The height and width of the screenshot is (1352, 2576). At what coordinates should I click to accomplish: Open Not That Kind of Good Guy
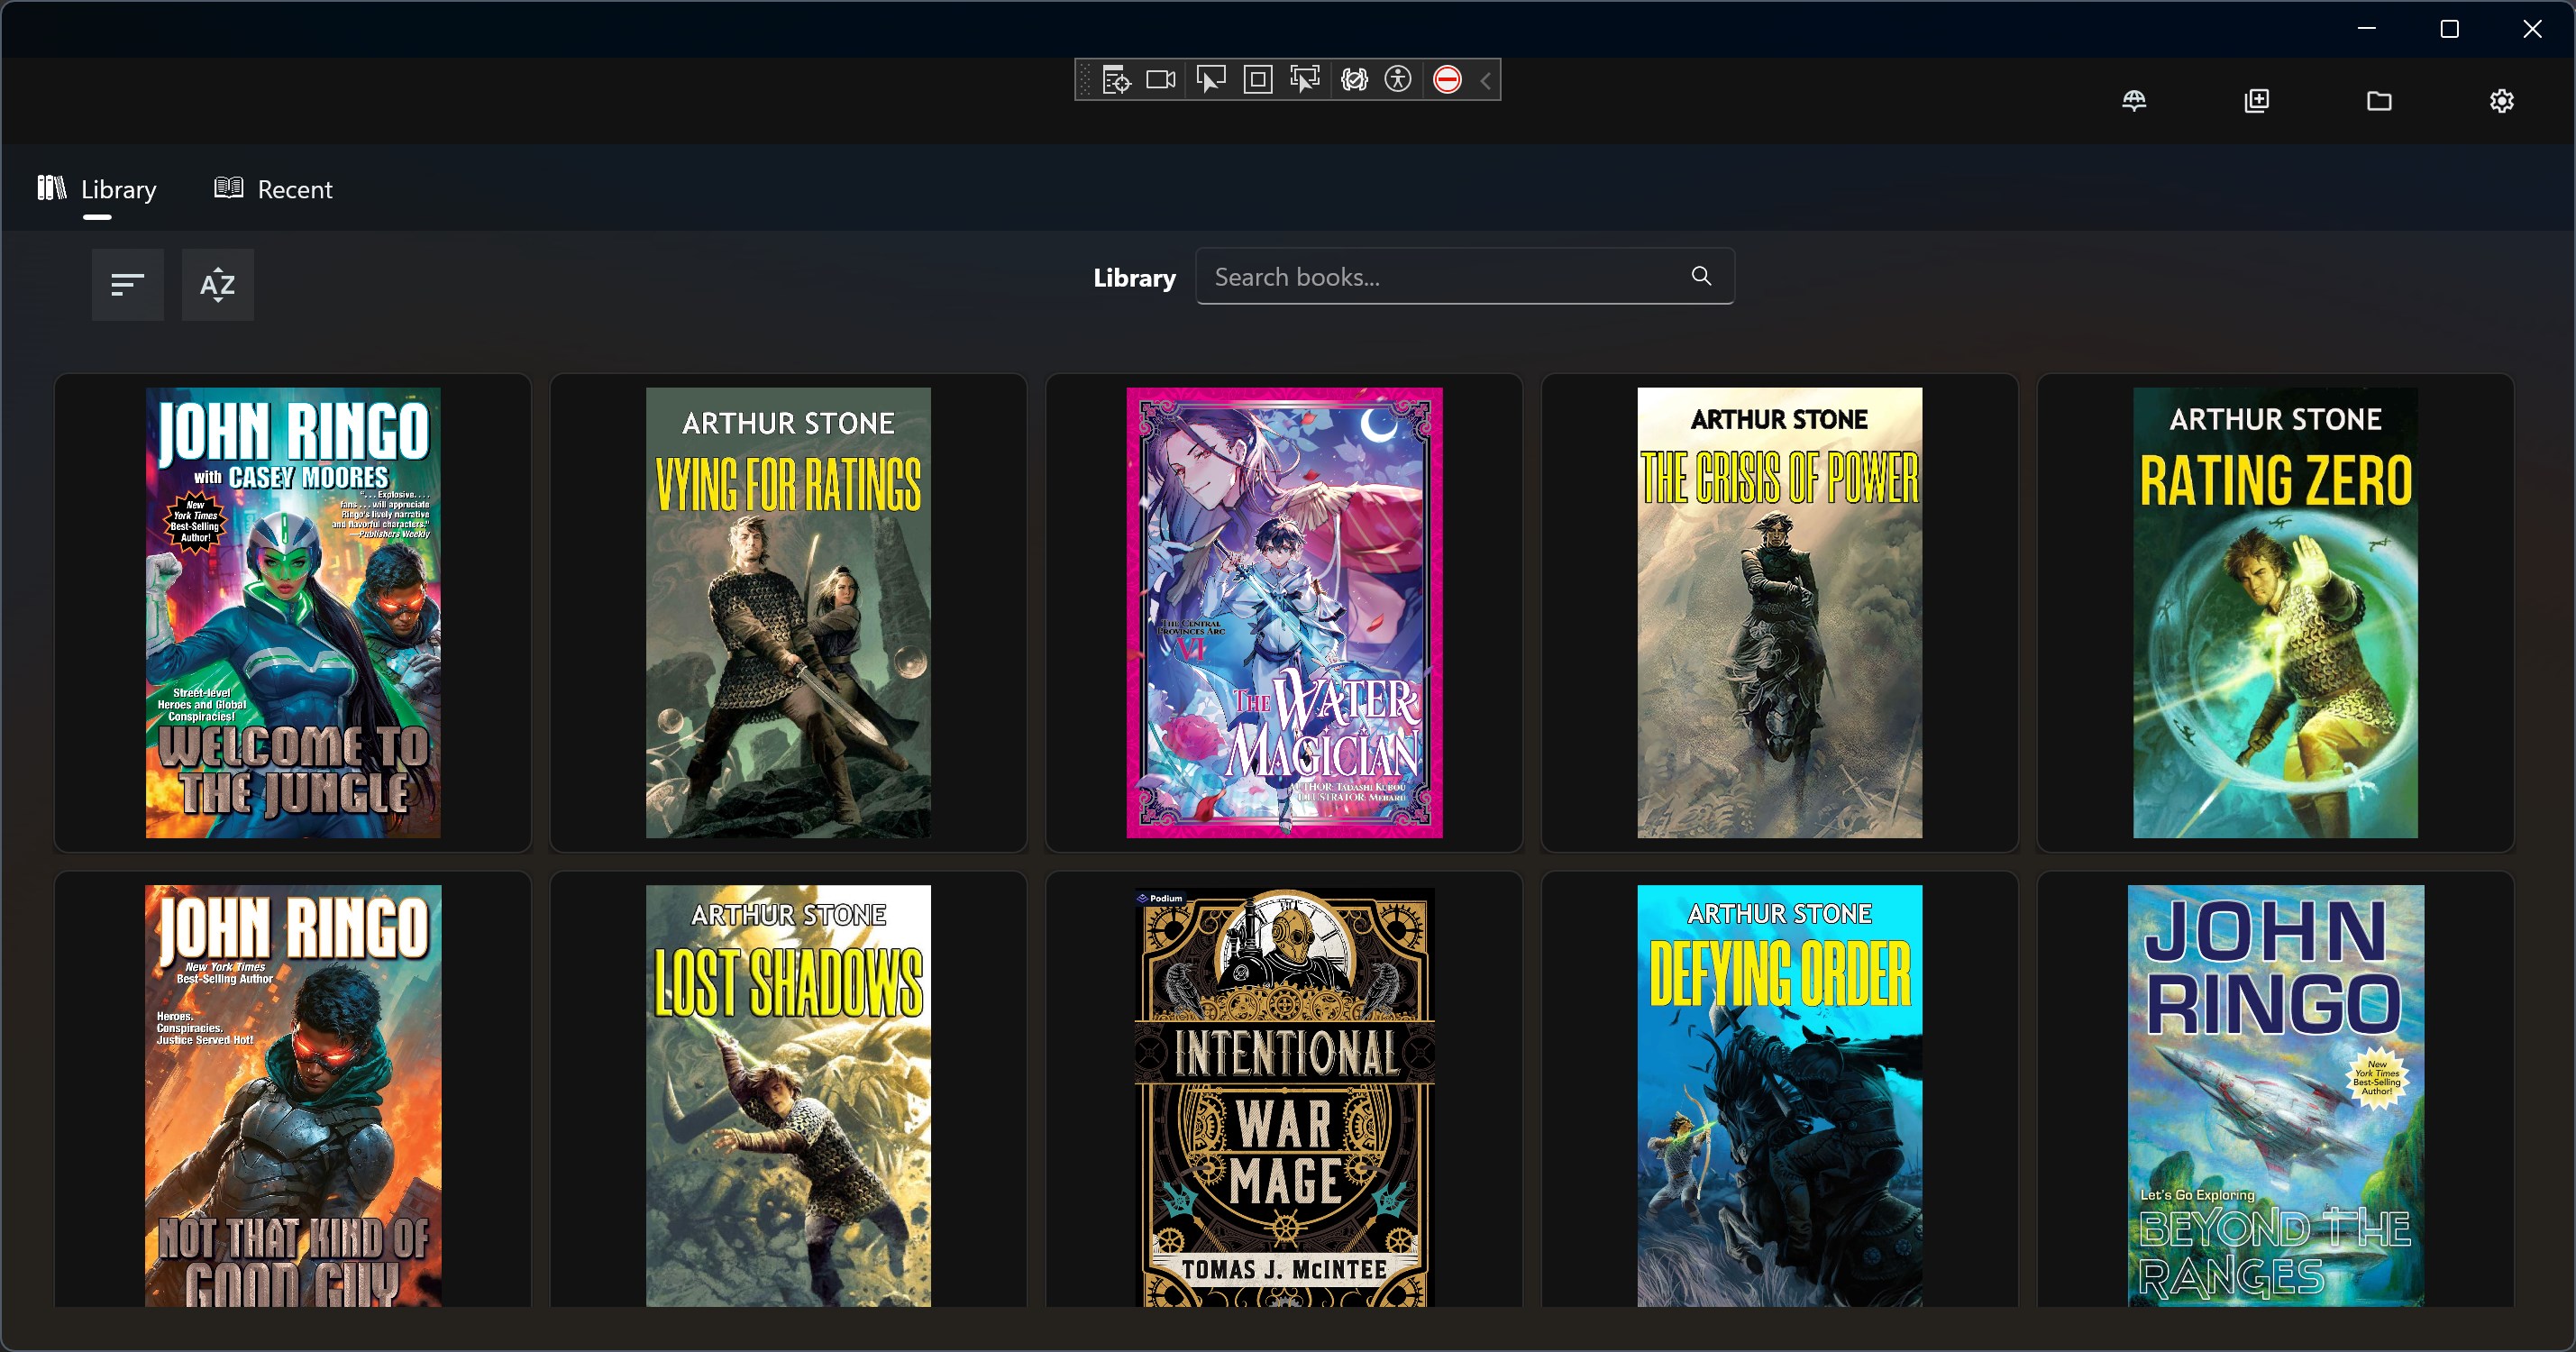(293, 1096)
